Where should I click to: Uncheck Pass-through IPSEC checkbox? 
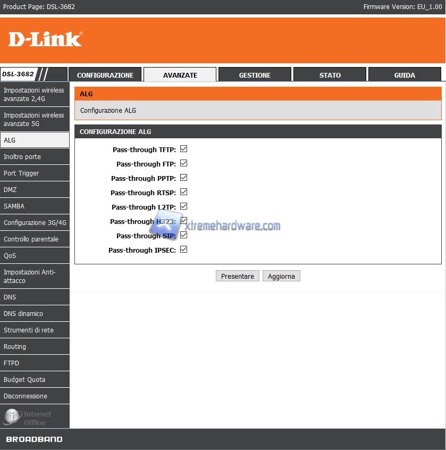click(183, 249)
